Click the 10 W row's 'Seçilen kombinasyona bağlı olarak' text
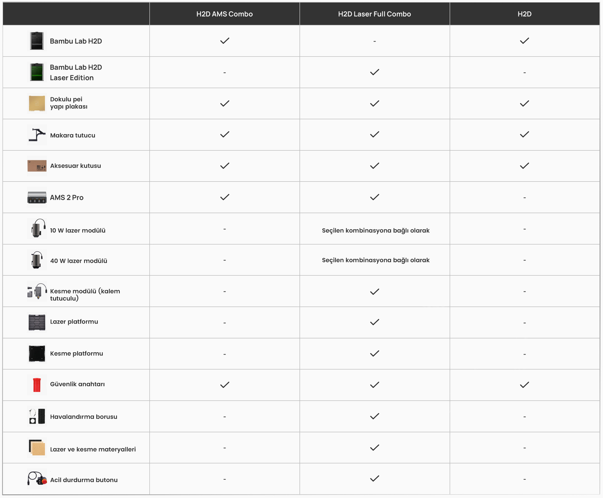The image size is (603, 498). 376,231
